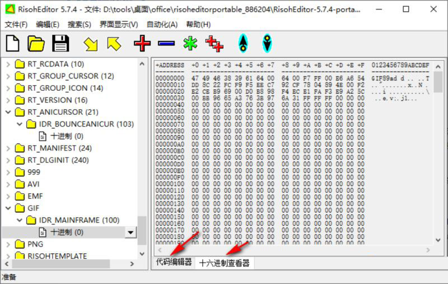Expand the RT_GROUP_ICON (14) node
This screenshot has height=284, width=448.
pos(8,89)
